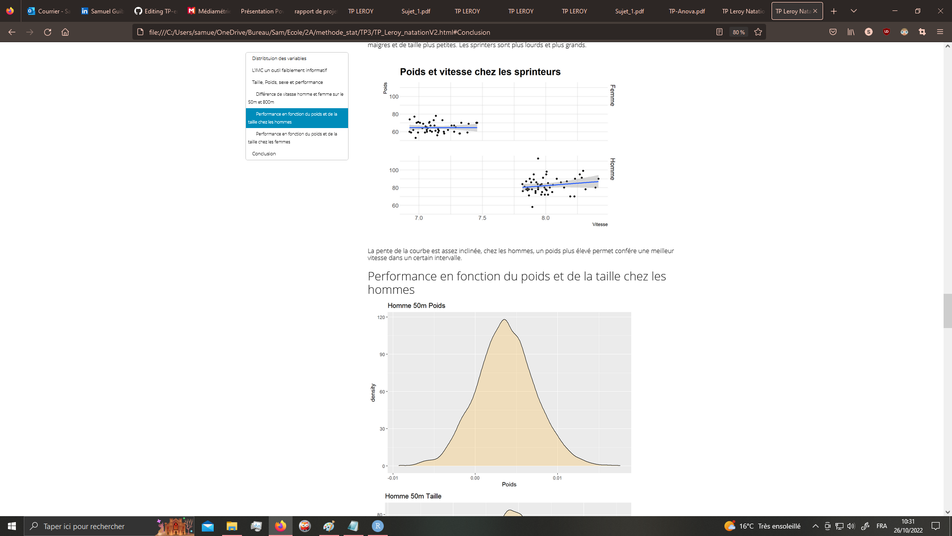Open the Mail app from taskbar
Screen dimensions: 952x536
[x=208, y=526]
